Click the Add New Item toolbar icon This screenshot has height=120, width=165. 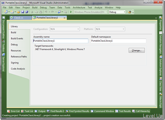(x=12, y=12)
